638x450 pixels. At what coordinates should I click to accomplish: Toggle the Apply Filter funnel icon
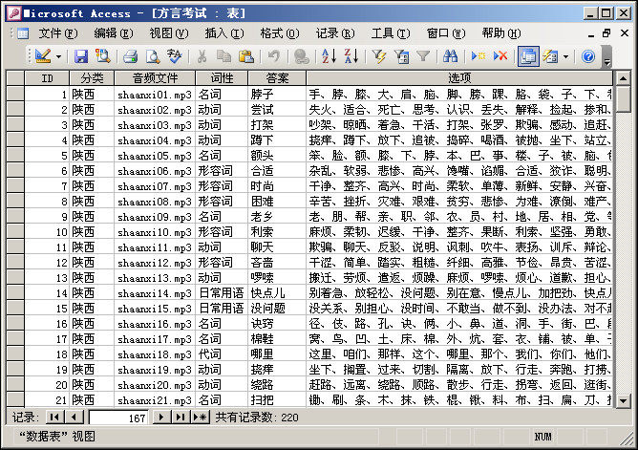(x=423, y=56)
